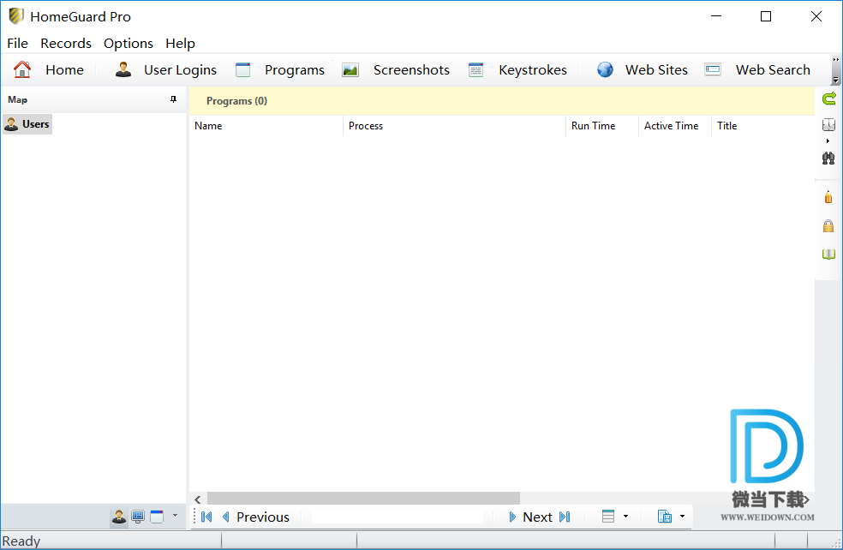Click the green open-book icon

pyautogui.click(x=828, y=254)
